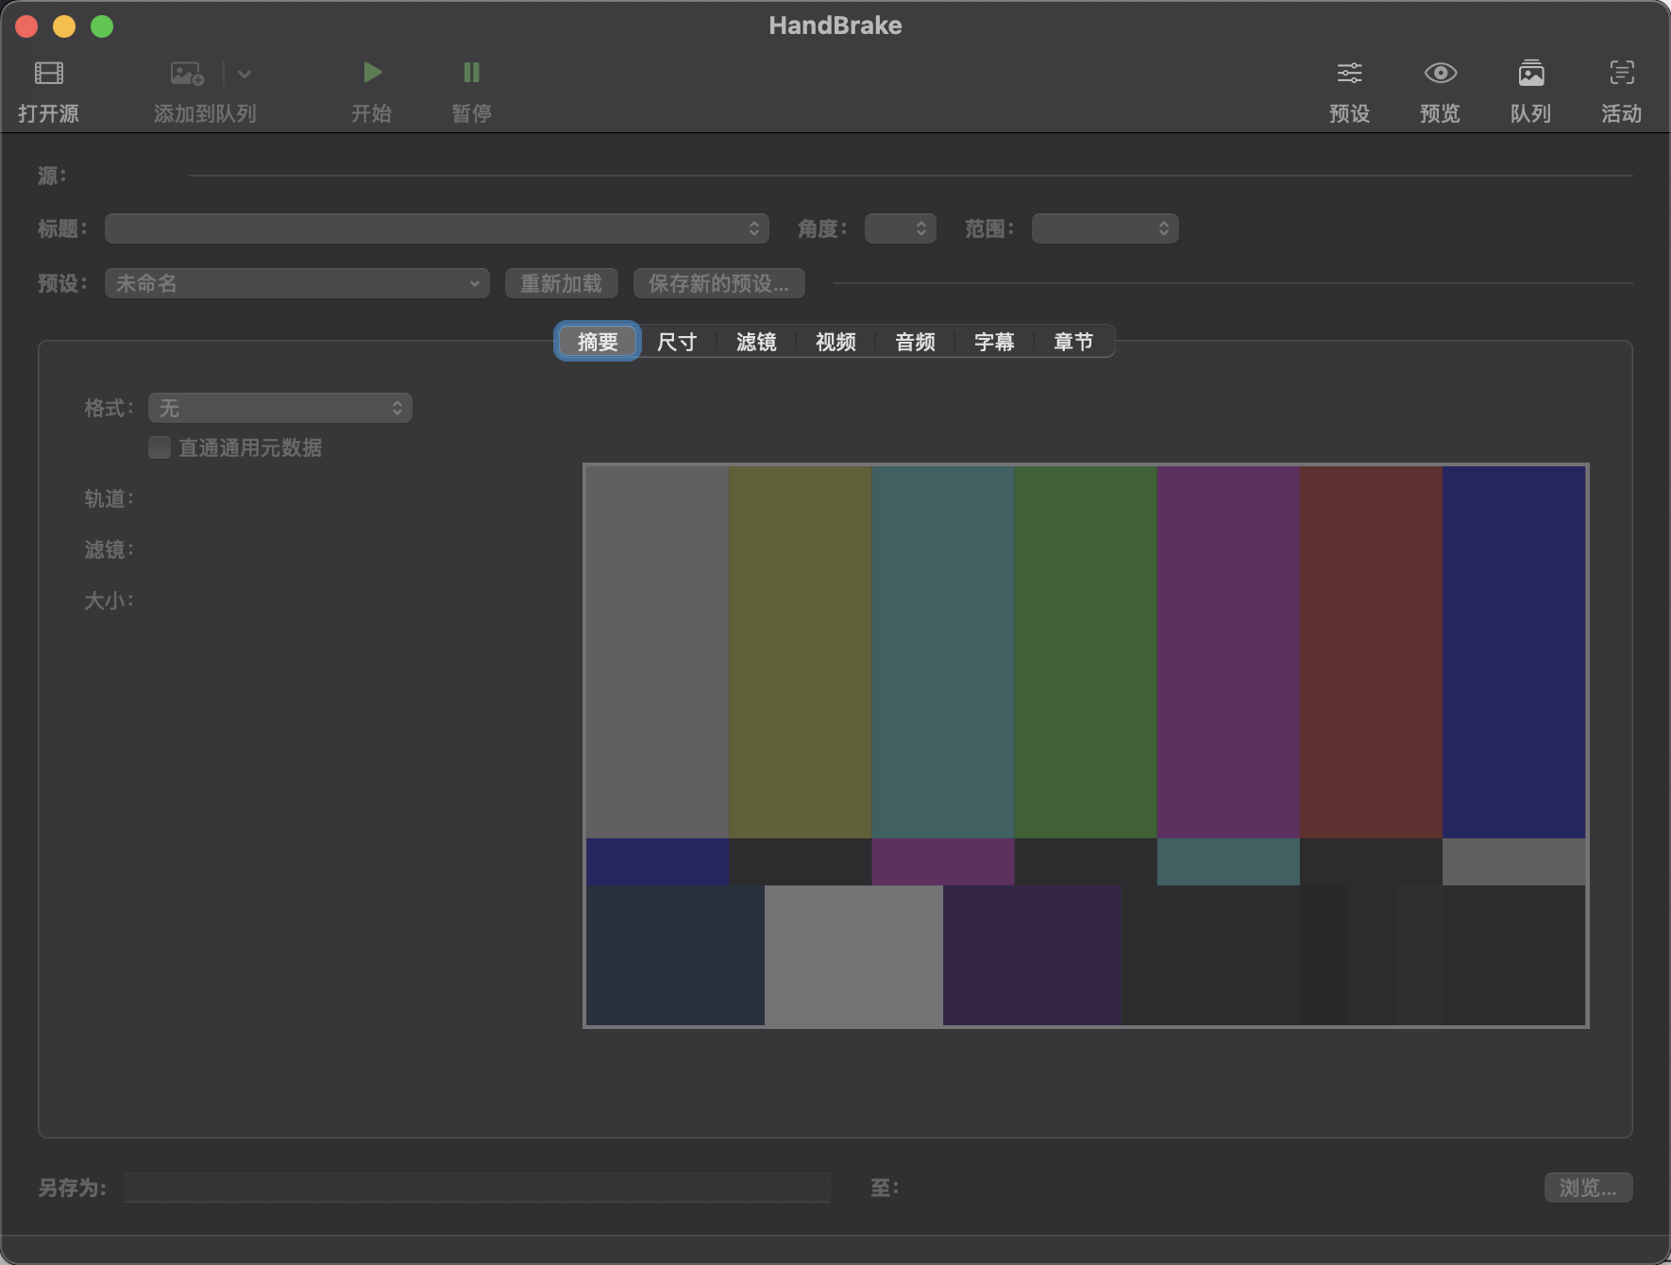Toggle the 直通通用元数据 checkbox
The image size is (1671, 1265).
(160, 447)
